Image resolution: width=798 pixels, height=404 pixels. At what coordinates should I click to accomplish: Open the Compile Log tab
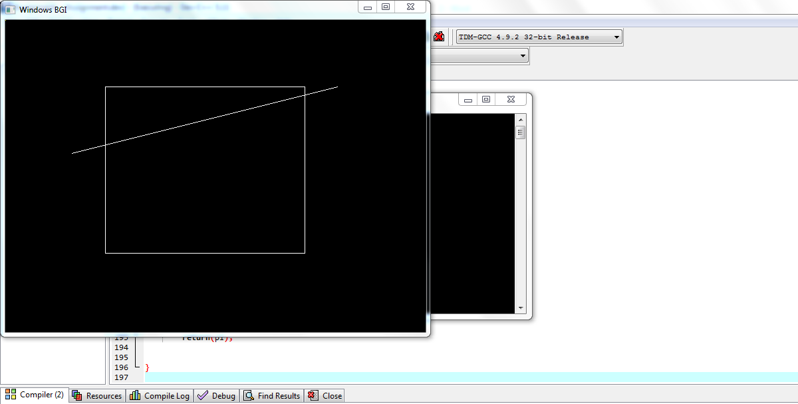(161, 395)
